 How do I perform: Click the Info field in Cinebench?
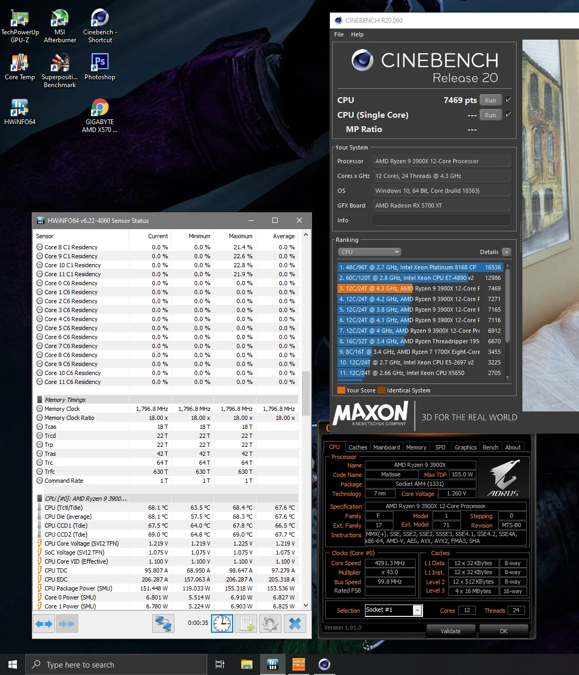click(x=442, y=220)
